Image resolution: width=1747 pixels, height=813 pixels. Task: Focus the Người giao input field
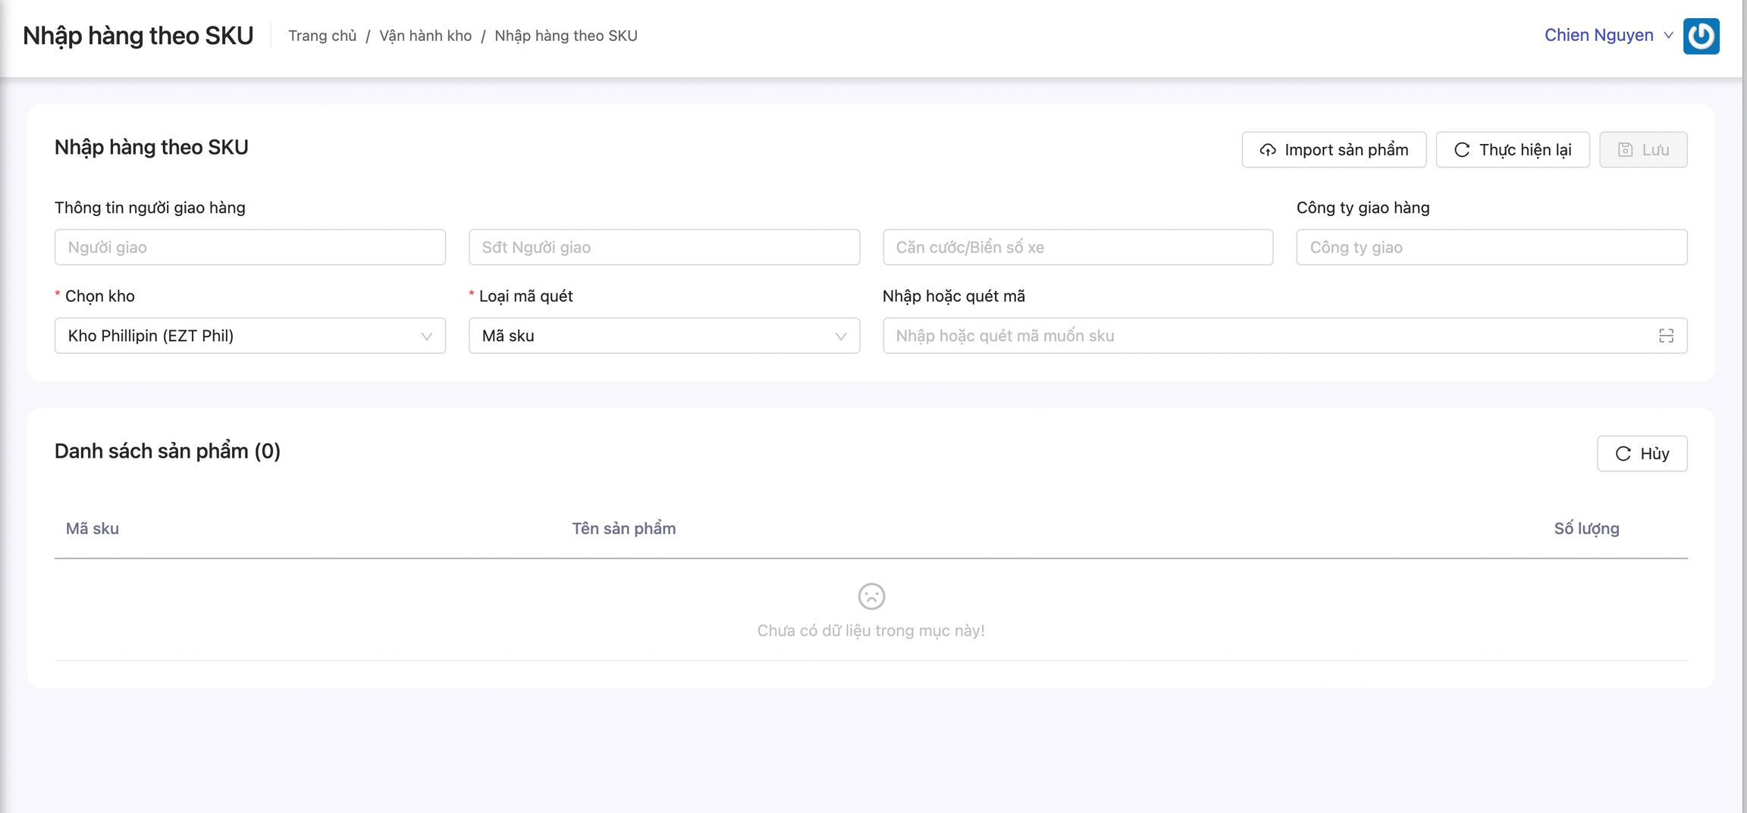pyautogui.click(x=249, y=247)
